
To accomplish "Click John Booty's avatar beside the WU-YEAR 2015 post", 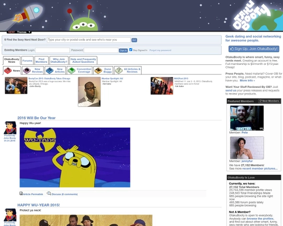I will coord(10,215).
